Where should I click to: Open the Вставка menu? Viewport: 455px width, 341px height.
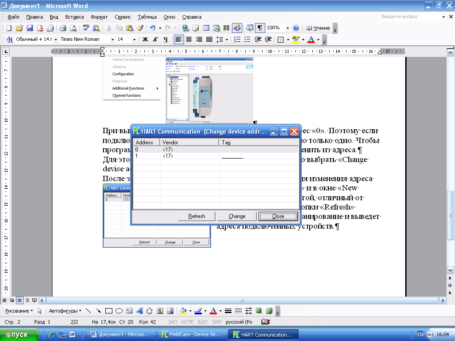coord(74,17)
